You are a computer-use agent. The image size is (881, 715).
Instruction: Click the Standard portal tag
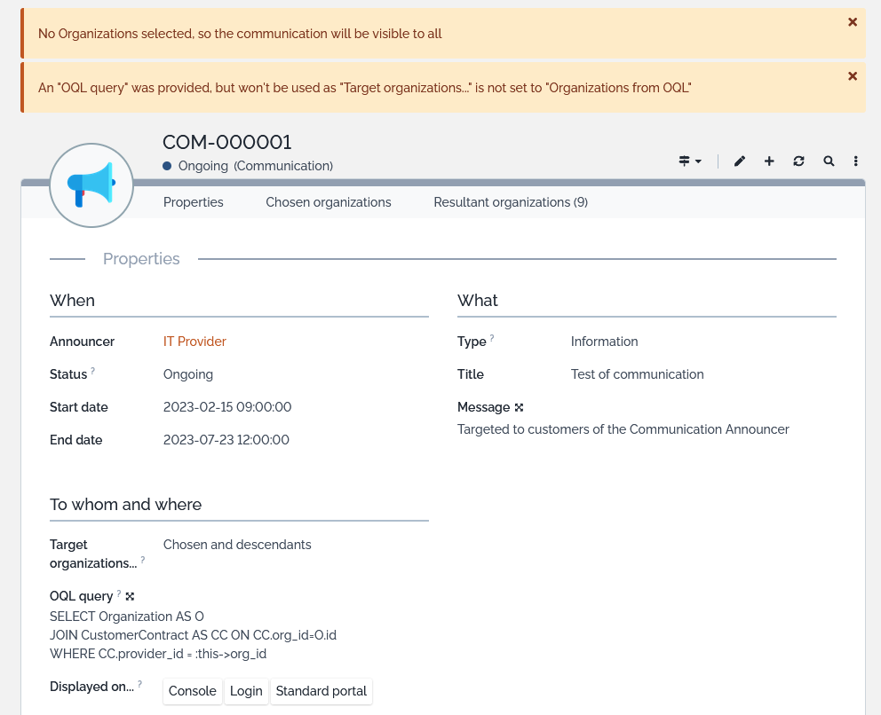tap(321, 691)
